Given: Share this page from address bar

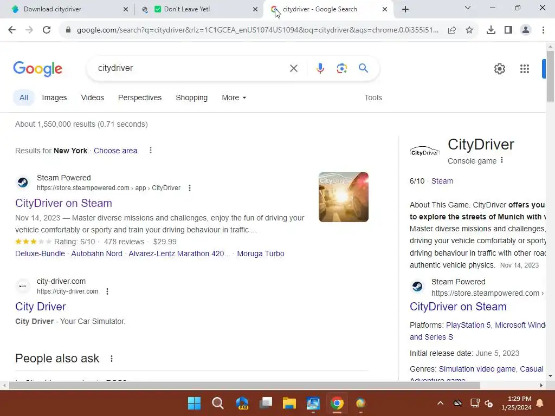Looking at the screenshot, I should [452, 30].
